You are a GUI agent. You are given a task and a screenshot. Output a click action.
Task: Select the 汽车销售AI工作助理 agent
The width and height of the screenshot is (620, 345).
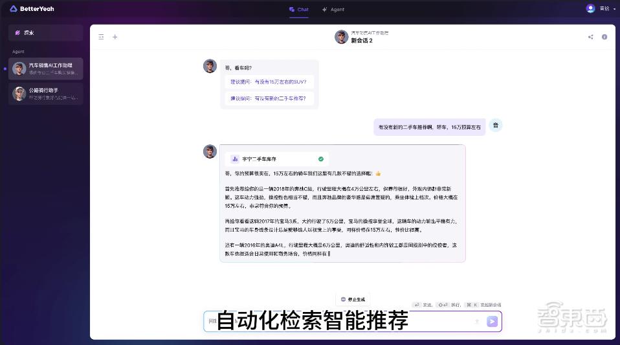coord(45,69)
